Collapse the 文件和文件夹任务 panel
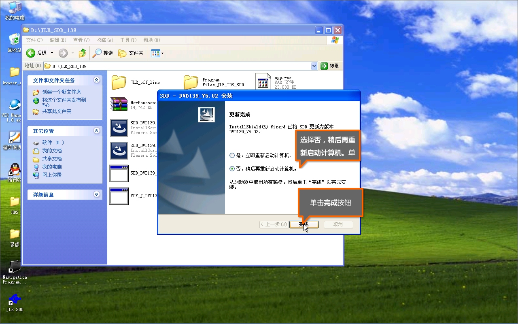 96,80
